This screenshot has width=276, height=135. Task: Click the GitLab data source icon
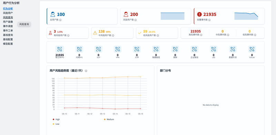tap(252, 49)
